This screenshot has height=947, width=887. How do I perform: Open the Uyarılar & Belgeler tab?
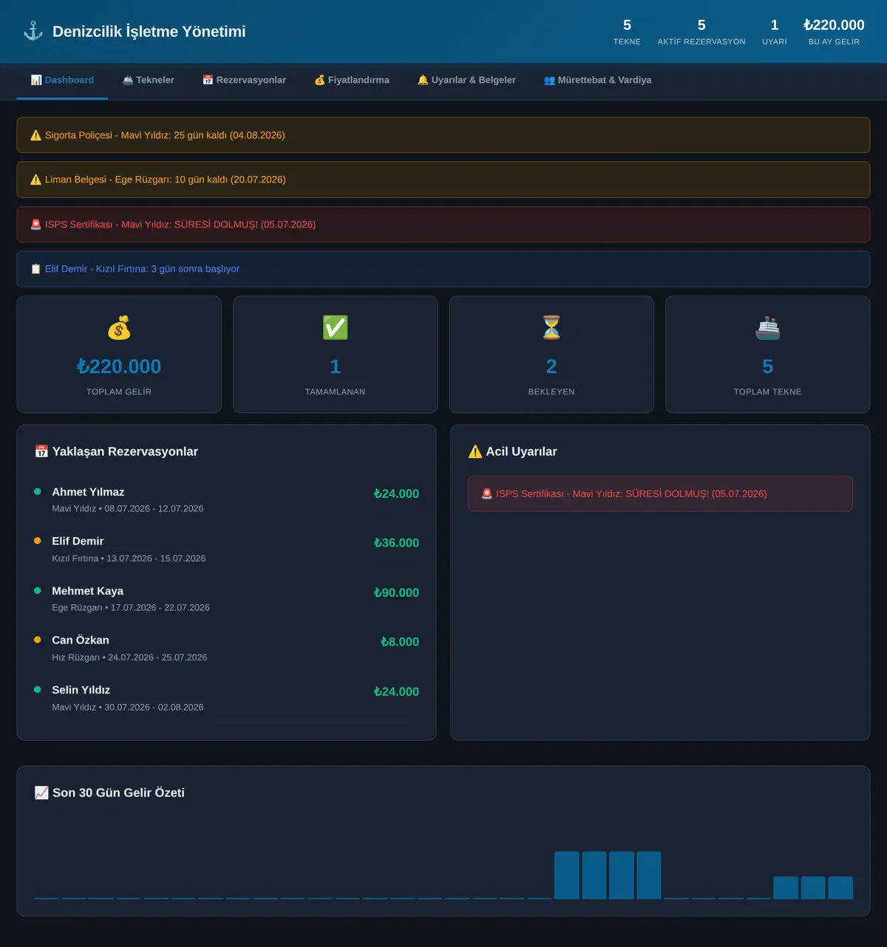[x=466, y=80]
